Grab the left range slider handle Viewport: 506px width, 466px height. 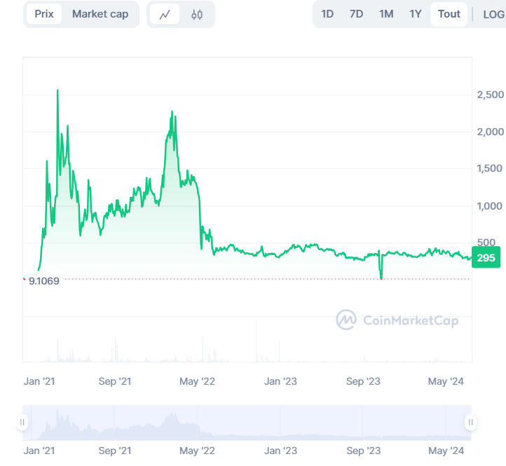22,422
